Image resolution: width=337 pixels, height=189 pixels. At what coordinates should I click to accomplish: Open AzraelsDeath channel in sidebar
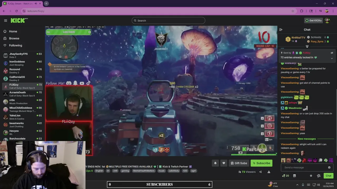[22, 94]
